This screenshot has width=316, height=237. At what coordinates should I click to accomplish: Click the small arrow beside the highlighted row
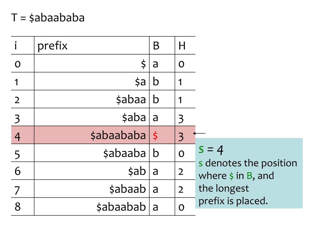point(199,133)
